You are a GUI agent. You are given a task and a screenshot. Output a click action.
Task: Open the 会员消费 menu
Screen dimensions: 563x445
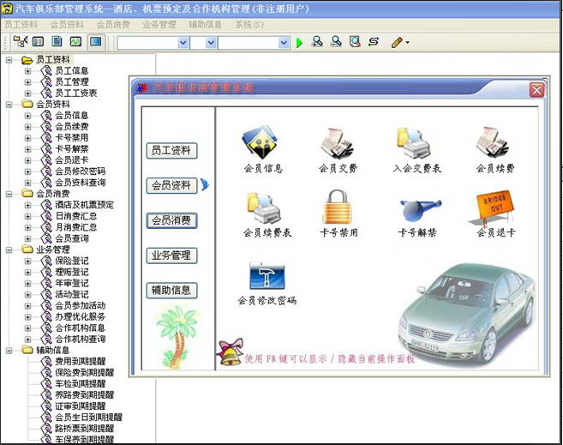pos(113,24)
